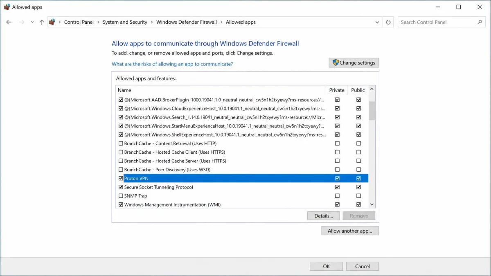The width and height of the screenshot is (491, 276).
Task: Select Microsoft.Windows.CloudExperienceHost row
Action: click(x=242, y=108)
